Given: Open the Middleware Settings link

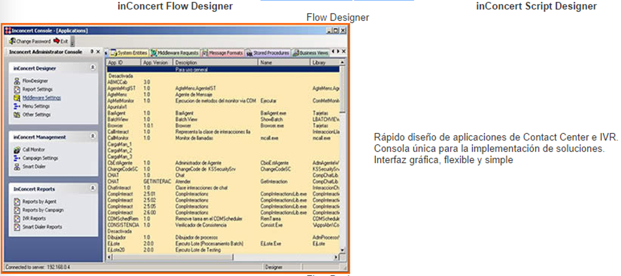Looking at the screenshot, I should (41, 98).
